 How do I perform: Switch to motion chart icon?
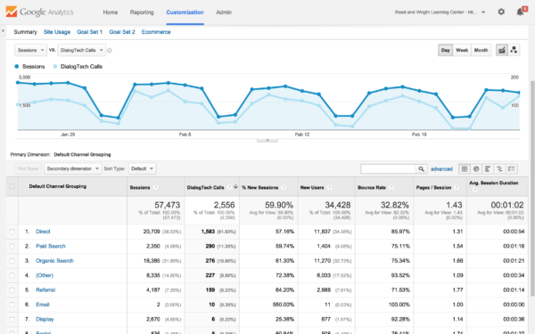(x=514, y=50)
